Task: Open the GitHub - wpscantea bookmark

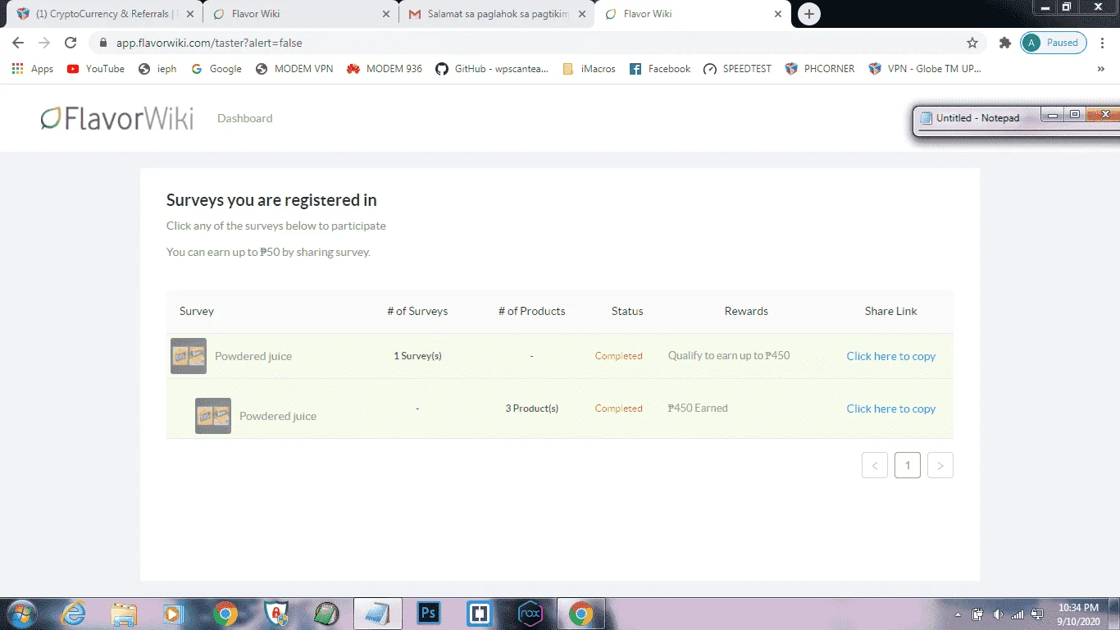Action: click(x=492, y=69)
